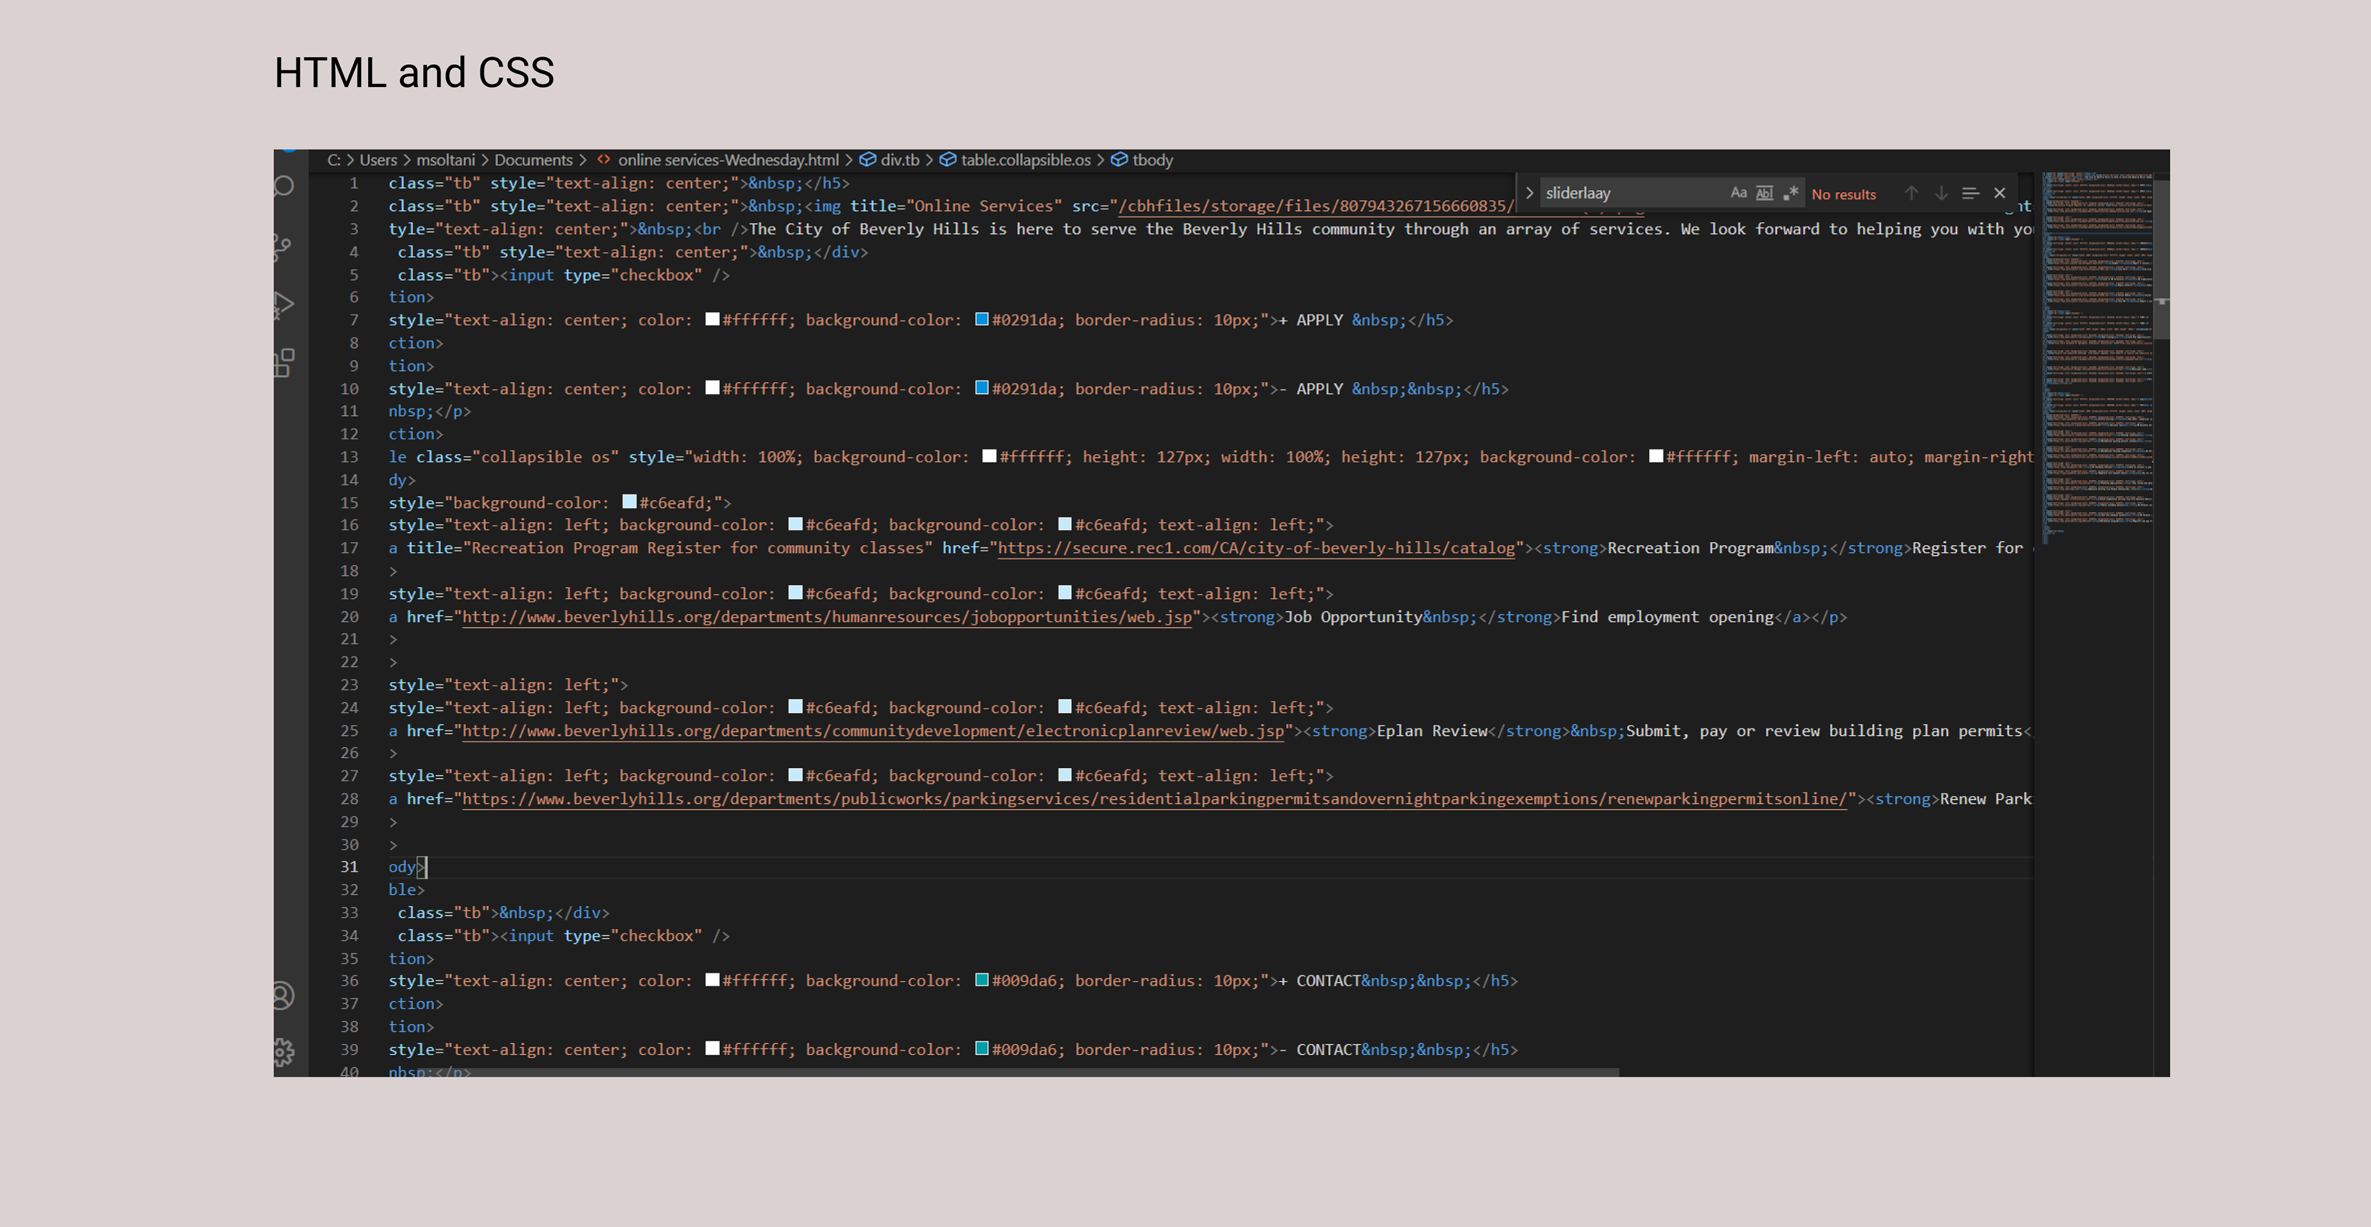Toggle Match Whole Word in find widget
2371x1227 pixels.
(x=1765, y=193)
